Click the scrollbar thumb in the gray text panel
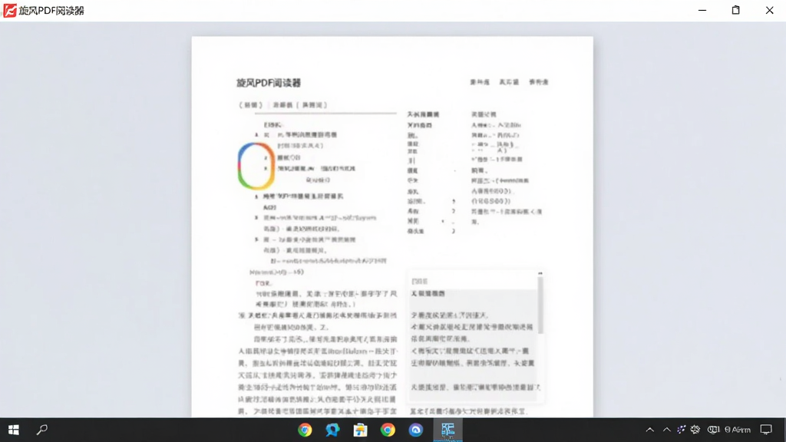The height and width of the screenshot is (442, 786). (540, 305)
